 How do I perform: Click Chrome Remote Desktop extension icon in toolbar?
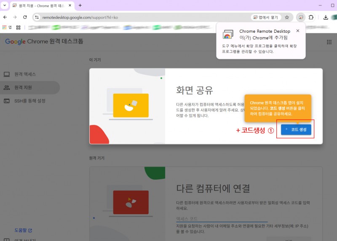coord(301,17)
